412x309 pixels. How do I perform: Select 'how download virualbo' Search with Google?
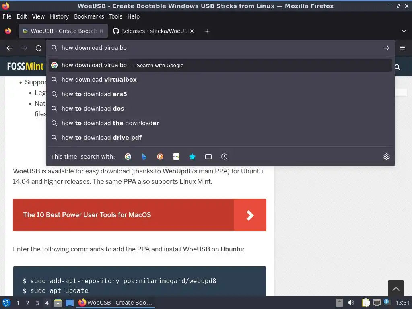pos(220,65)
